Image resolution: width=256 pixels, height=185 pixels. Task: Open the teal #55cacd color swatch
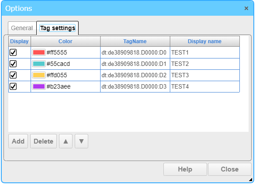click(x=39, y=64)
